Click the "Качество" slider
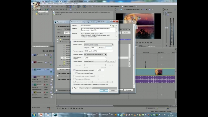This screenshot has height=117, width=208. pos(94,65)
